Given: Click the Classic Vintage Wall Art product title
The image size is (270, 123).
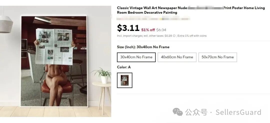Looking at the screenshot, I should click(x=191, y=10).
